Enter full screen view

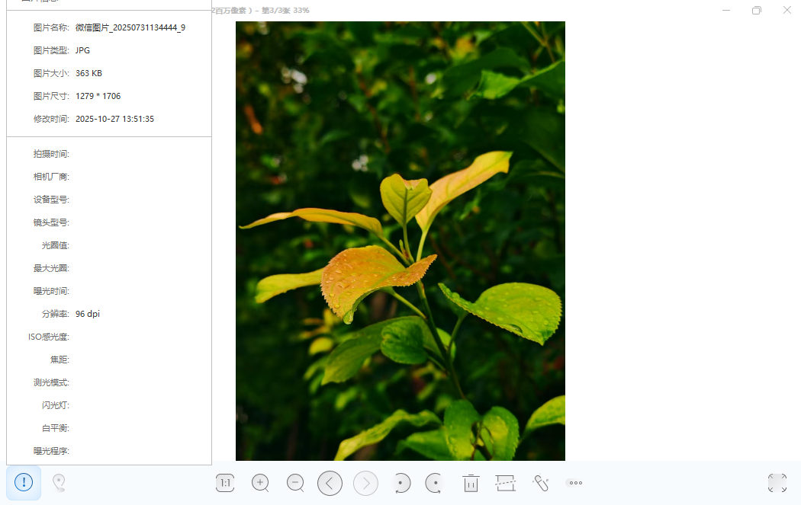click(777, 483)
